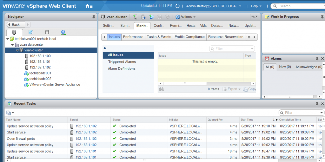Click the find binoculars icon in issues list
Screen dimensions: 325x162
coord(161,89)
